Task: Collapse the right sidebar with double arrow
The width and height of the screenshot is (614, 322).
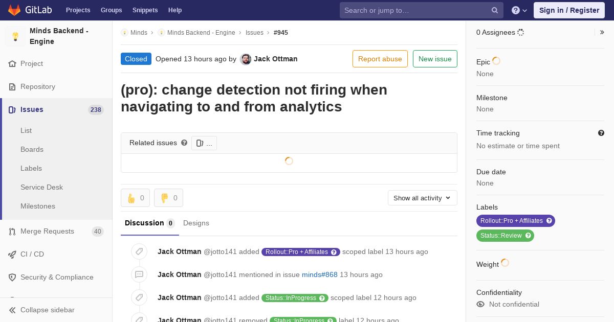Action: pos(602,32)
